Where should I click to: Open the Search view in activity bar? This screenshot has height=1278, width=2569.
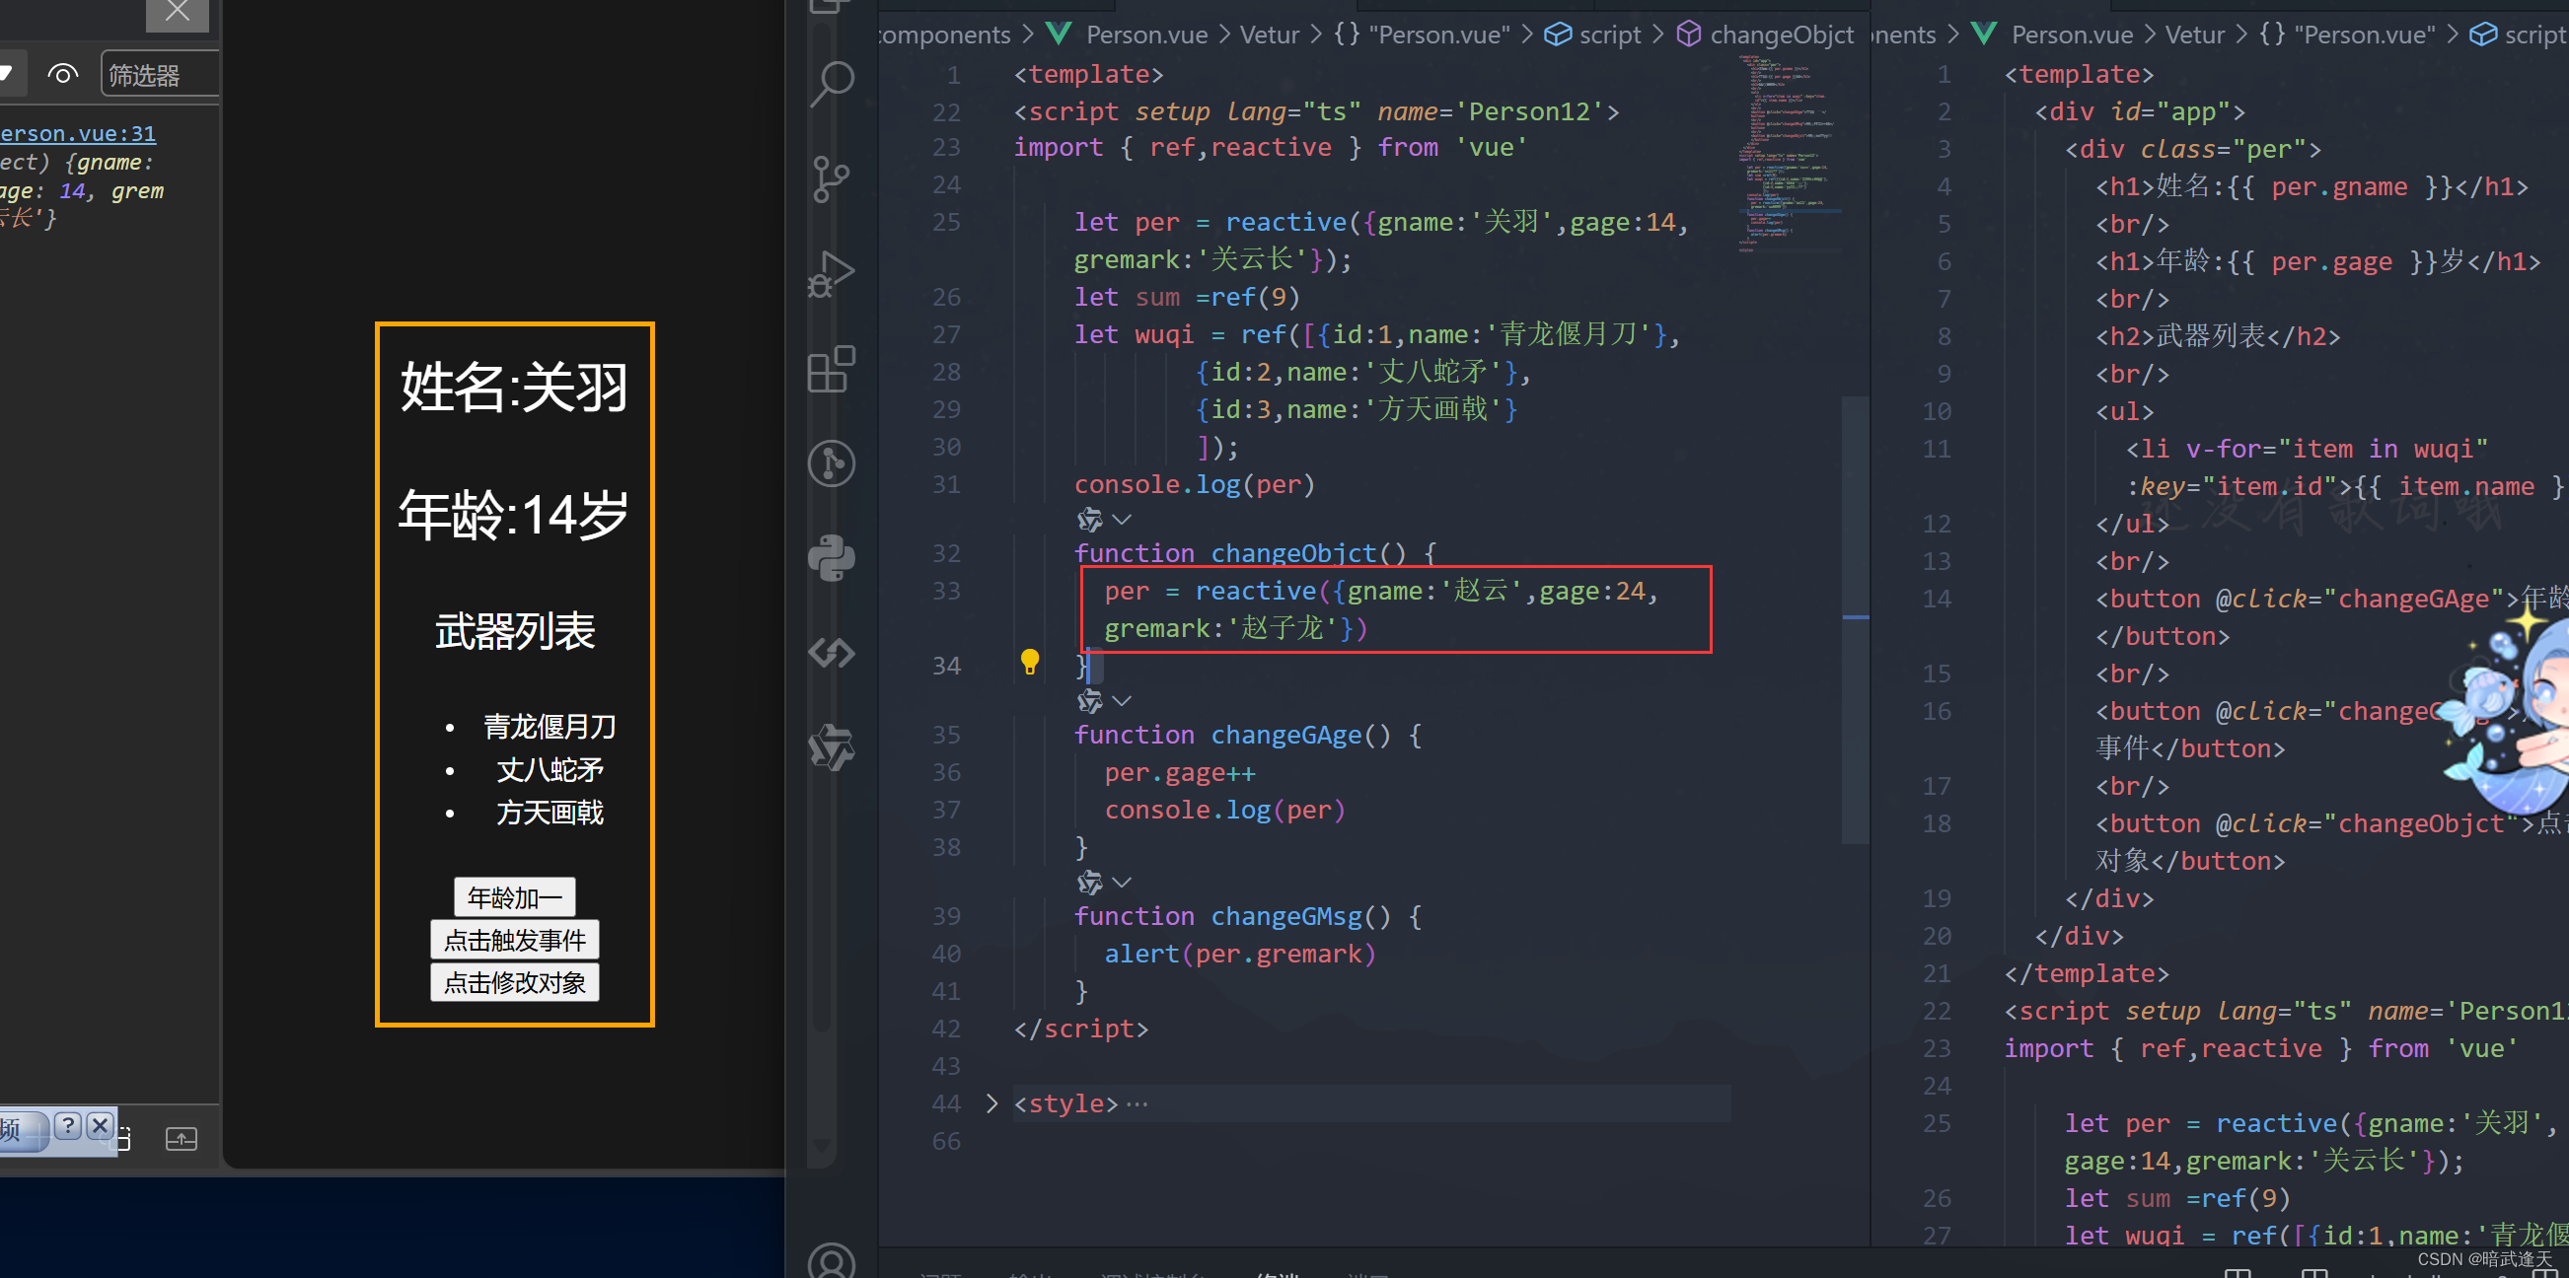(x=832, y=84)
